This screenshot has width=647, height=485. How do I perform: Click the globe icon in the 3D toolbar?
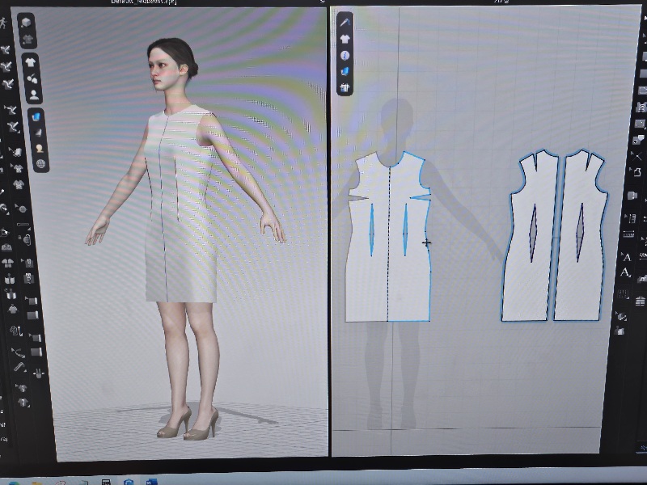click(x=40, y=164)
